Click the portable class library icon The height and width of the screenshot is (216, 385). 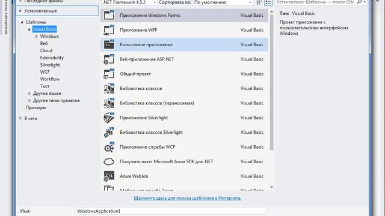[x=109, y=103]
